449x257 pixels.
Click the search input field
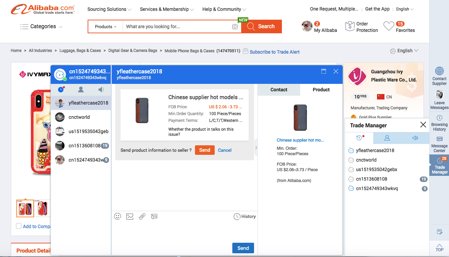(177, 26)
